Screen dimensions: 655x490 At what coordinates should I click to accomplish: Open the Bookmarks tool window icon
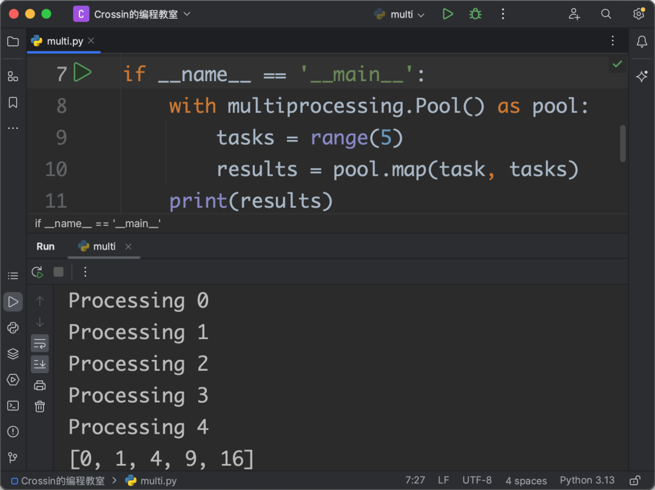coord(13,102)
